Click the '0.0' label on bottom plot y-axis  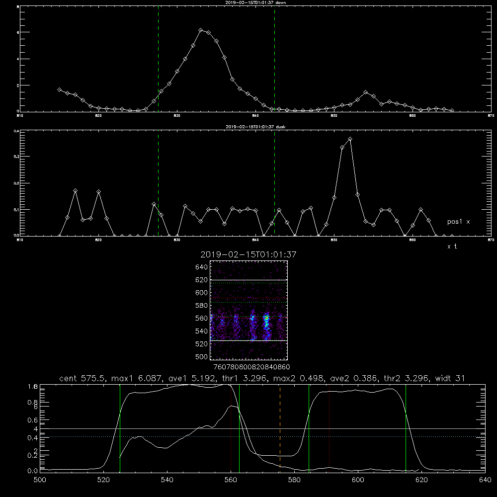coord(33,471)
